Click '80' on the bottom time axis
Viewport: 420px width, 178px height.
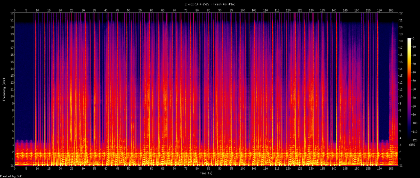point(197,169)
